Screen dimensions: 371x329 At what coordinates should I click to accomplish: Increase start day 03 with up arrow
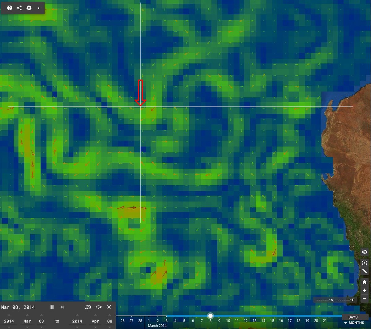point(41,315)
